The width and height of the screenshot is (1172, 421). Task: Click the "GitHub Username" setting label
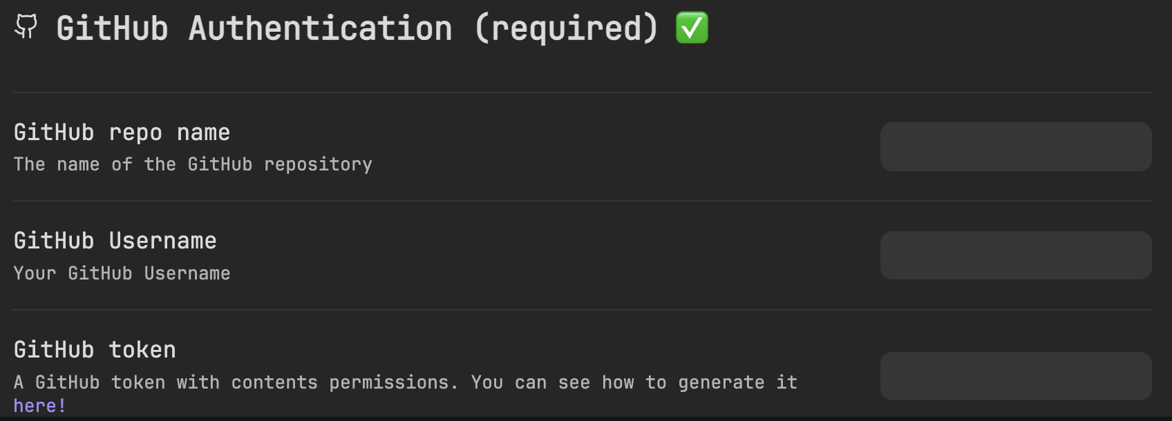115,241
